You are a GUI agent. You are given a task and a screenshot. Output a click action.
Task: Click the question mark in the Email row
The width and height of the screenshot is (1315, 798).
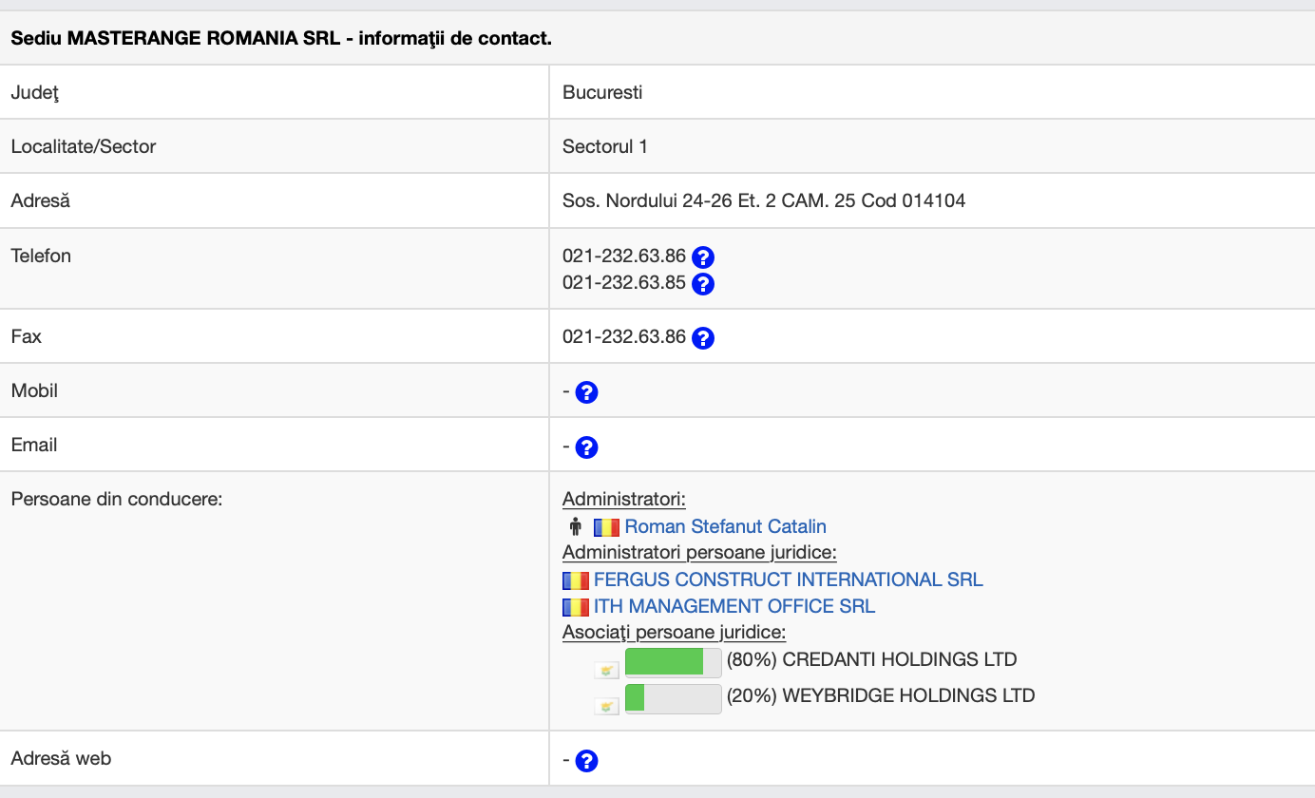586,446
